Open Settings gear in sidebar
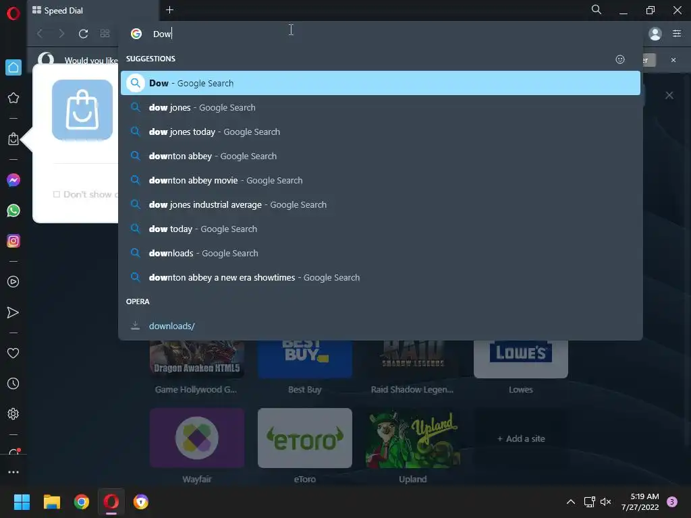691x518 pixels. tap(13, 414)
